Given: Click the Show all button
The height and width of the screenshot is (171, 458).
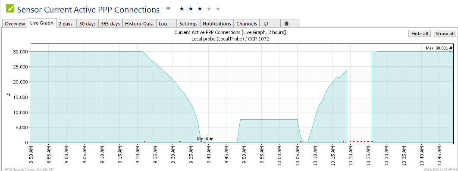Looking at the screenshot, I should [445, 34].
